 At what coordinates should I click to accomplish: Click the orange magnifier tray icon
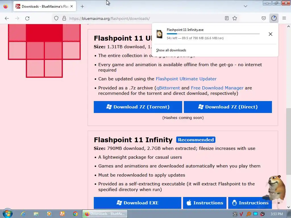coord(248,214)
